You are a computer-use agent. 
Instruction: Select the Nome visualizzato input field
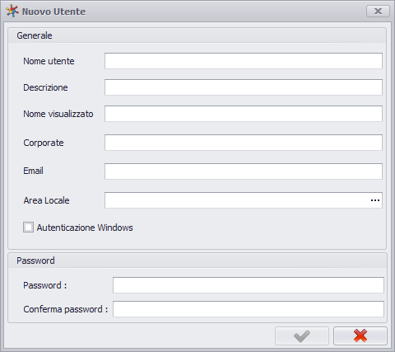coord(244,114)
